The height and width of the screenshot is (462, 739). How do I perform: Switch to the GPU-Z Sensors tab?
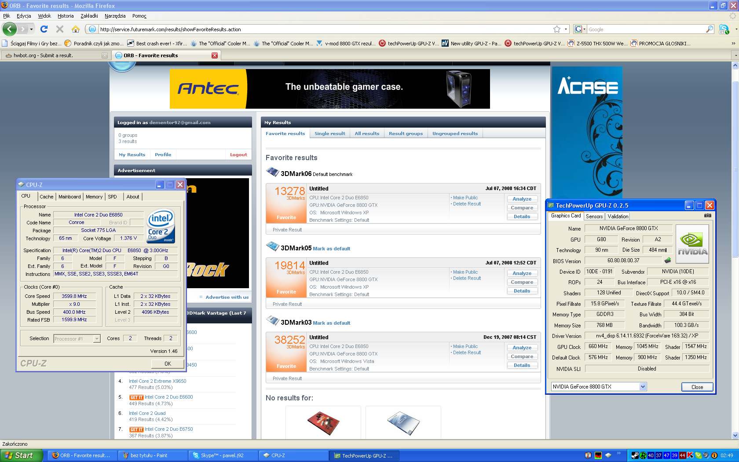[x=594, y=216]
